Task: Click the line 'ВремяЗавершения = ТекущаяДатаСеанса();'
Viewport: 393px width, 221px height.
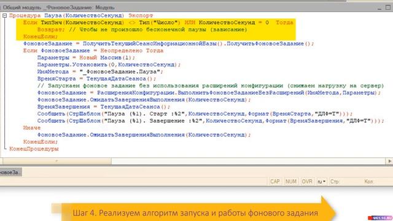Action: (104, 107)
